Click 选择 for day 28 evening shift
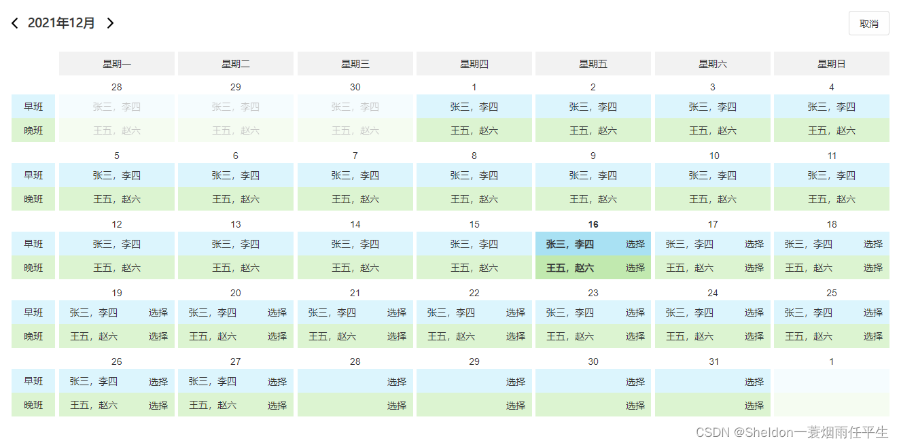Image resolution: width=899 pixels, height=445 pixels. coord(397,406)
